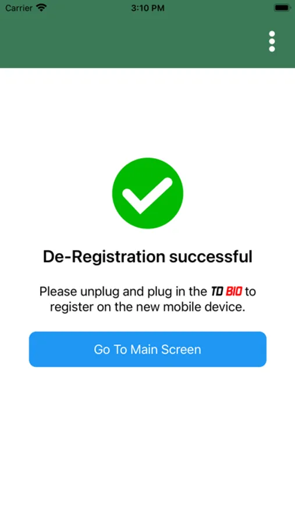The width and height of the screenshot is (295, 524).
Task: Click the word device at instruction end
Action: pyautogui.click(x=226, y=307)
